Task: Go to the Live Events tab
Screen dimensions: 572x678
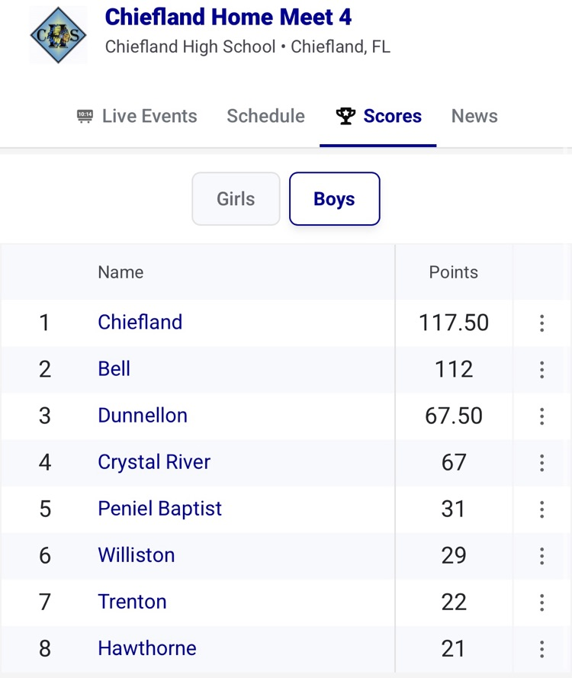Action: point(137,116)
